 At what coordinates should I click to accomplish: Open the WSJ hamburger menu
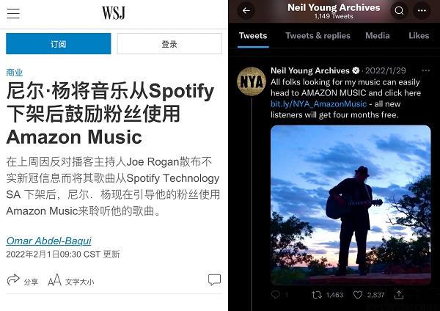tap(13, 13)
